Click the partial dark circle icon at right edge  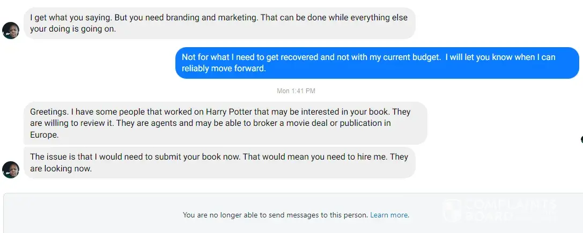coord(581,139)
